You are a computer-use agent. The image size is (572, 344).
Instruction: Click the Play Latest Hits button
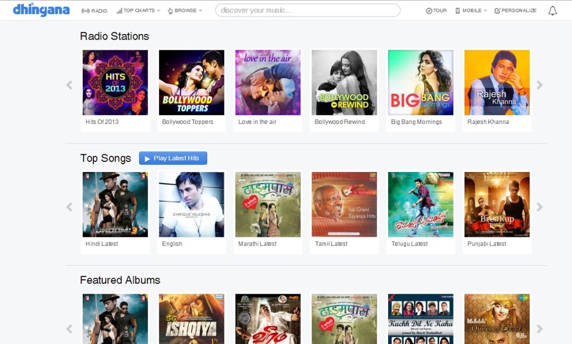tap(173, 159)
